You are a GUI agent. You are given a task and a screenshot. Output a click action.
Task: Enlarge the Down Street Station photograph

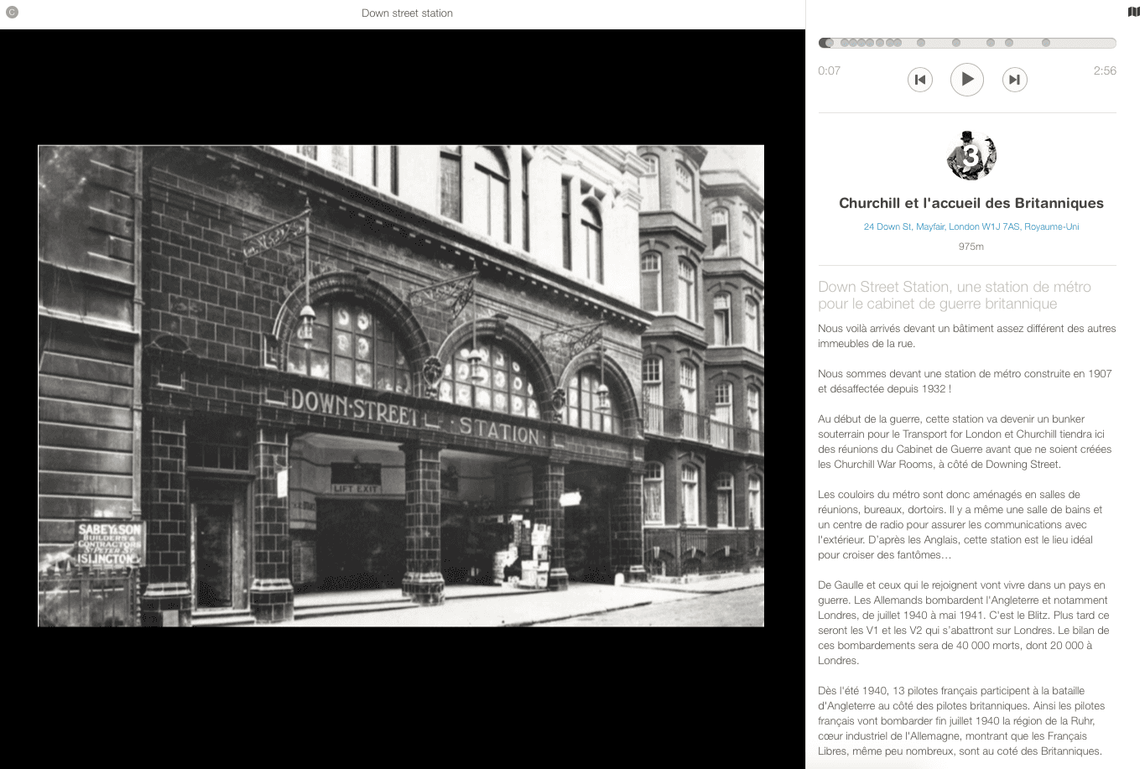pyautogui.click(x=401, y=386)
